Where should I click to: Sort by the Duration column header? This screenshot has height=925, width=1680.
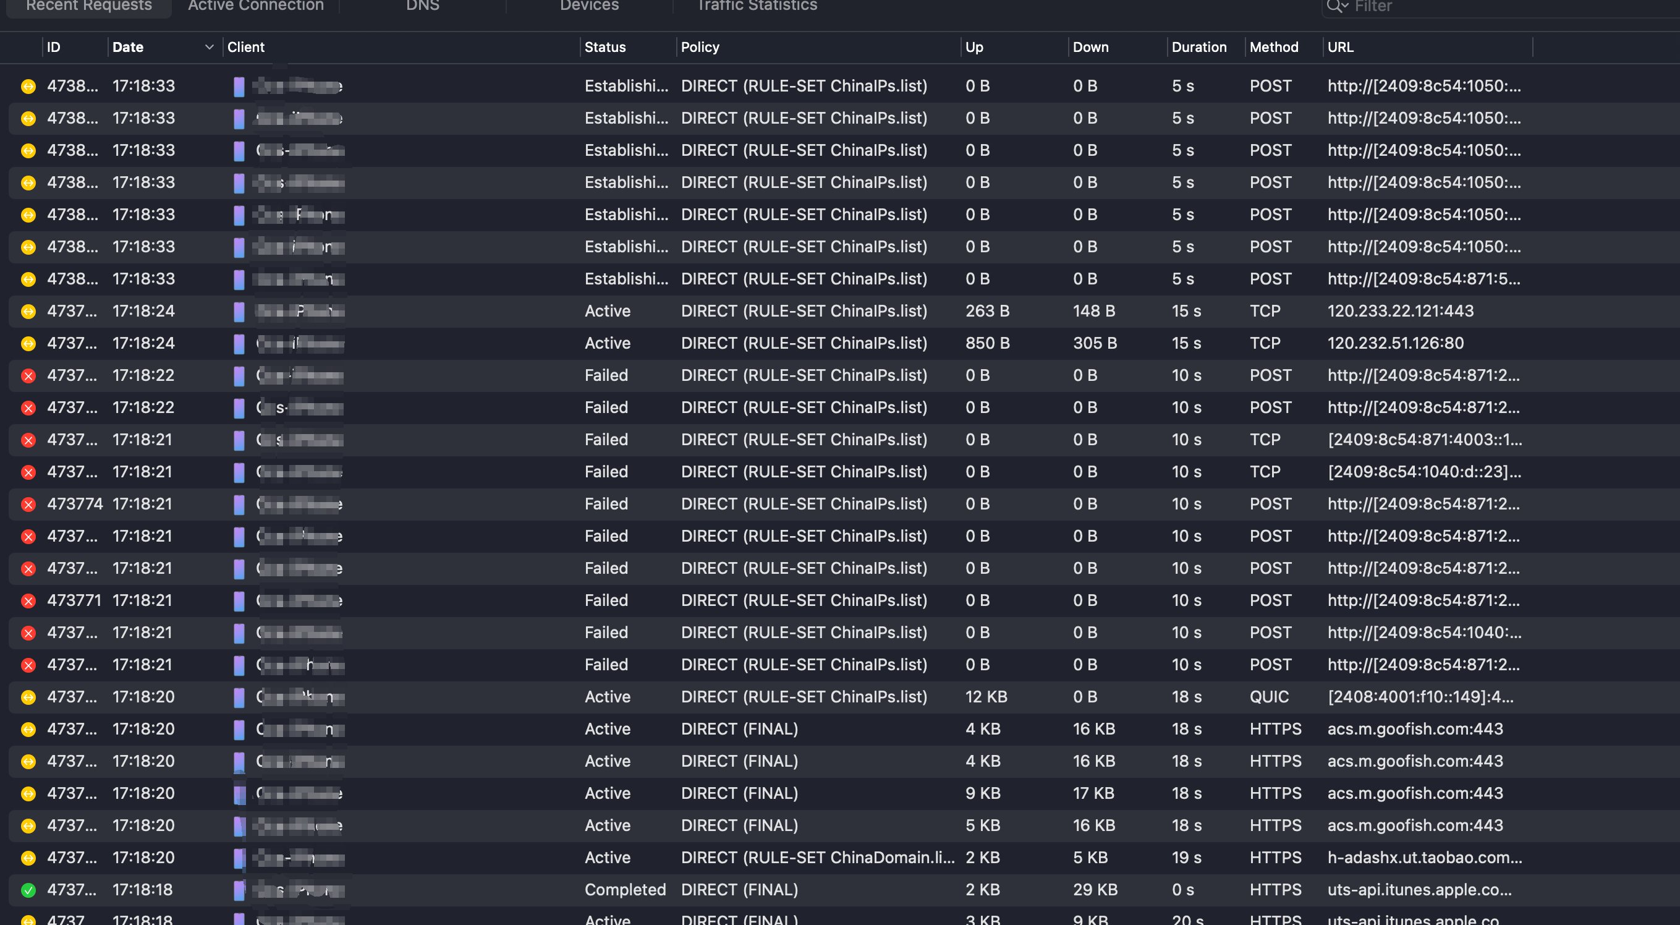(1198, 47)
